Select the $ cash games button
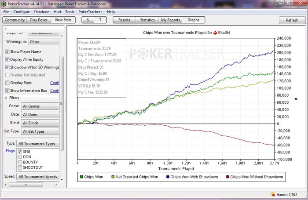 [88, 20]
